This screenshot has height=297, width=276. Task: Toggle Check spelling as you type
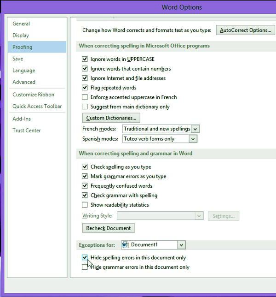coord(85,167)
